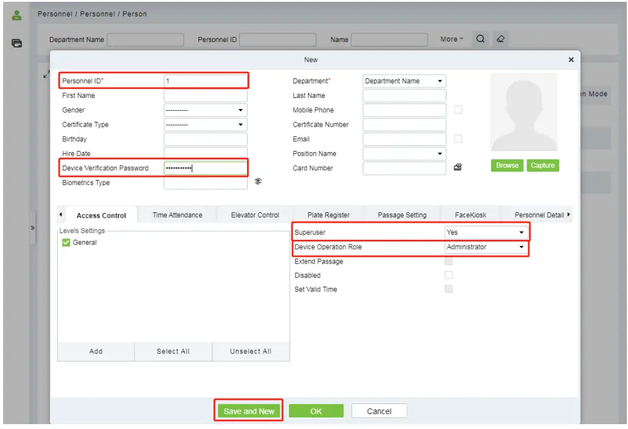The image size is (628, 429).
Task: Switch to the Time Attendance tab
Action: coord(177,215)
